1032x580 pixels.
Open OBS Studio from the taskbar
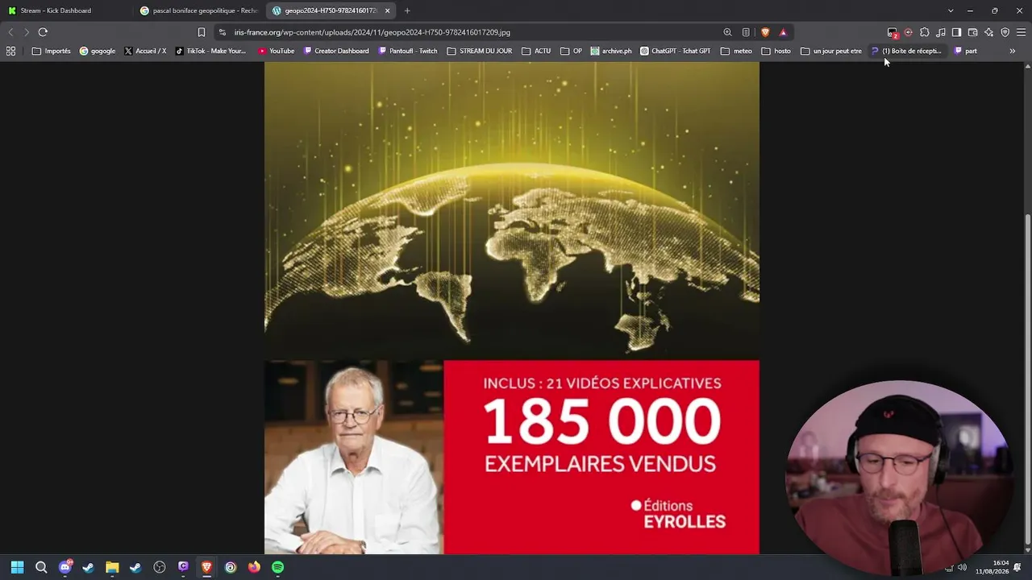(x=160, y=567)
